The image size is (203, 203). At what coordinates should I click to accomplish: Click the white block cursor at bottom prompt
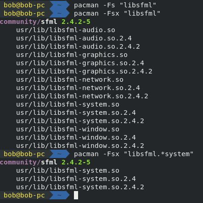pyautogui.click(x=76, y=195)
